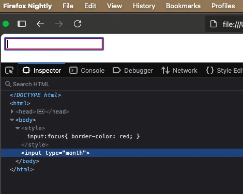
Task: Open the Bookmarks menu
Action: 183,6
